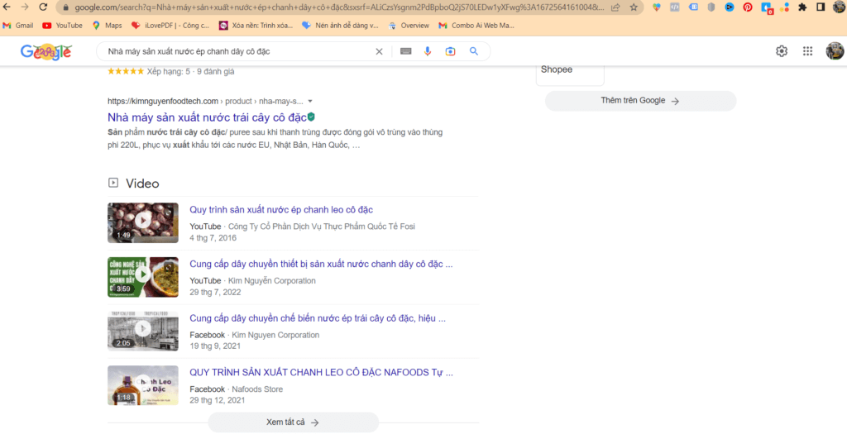The width and height of the screenshot is (847, 439).
Task: Open the Maps bookmark
Action: pyautogui.click(x=107, y=26)
